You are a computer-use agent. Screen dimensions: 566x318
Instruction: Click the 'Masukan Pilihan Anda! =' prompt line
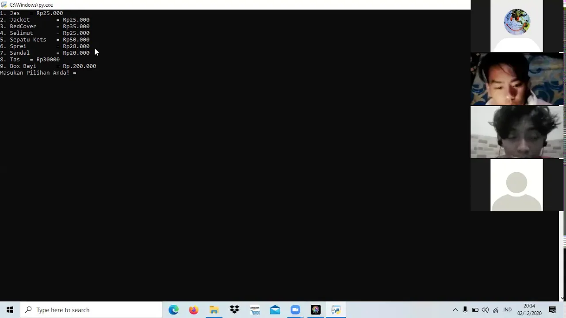coord(38,73)
